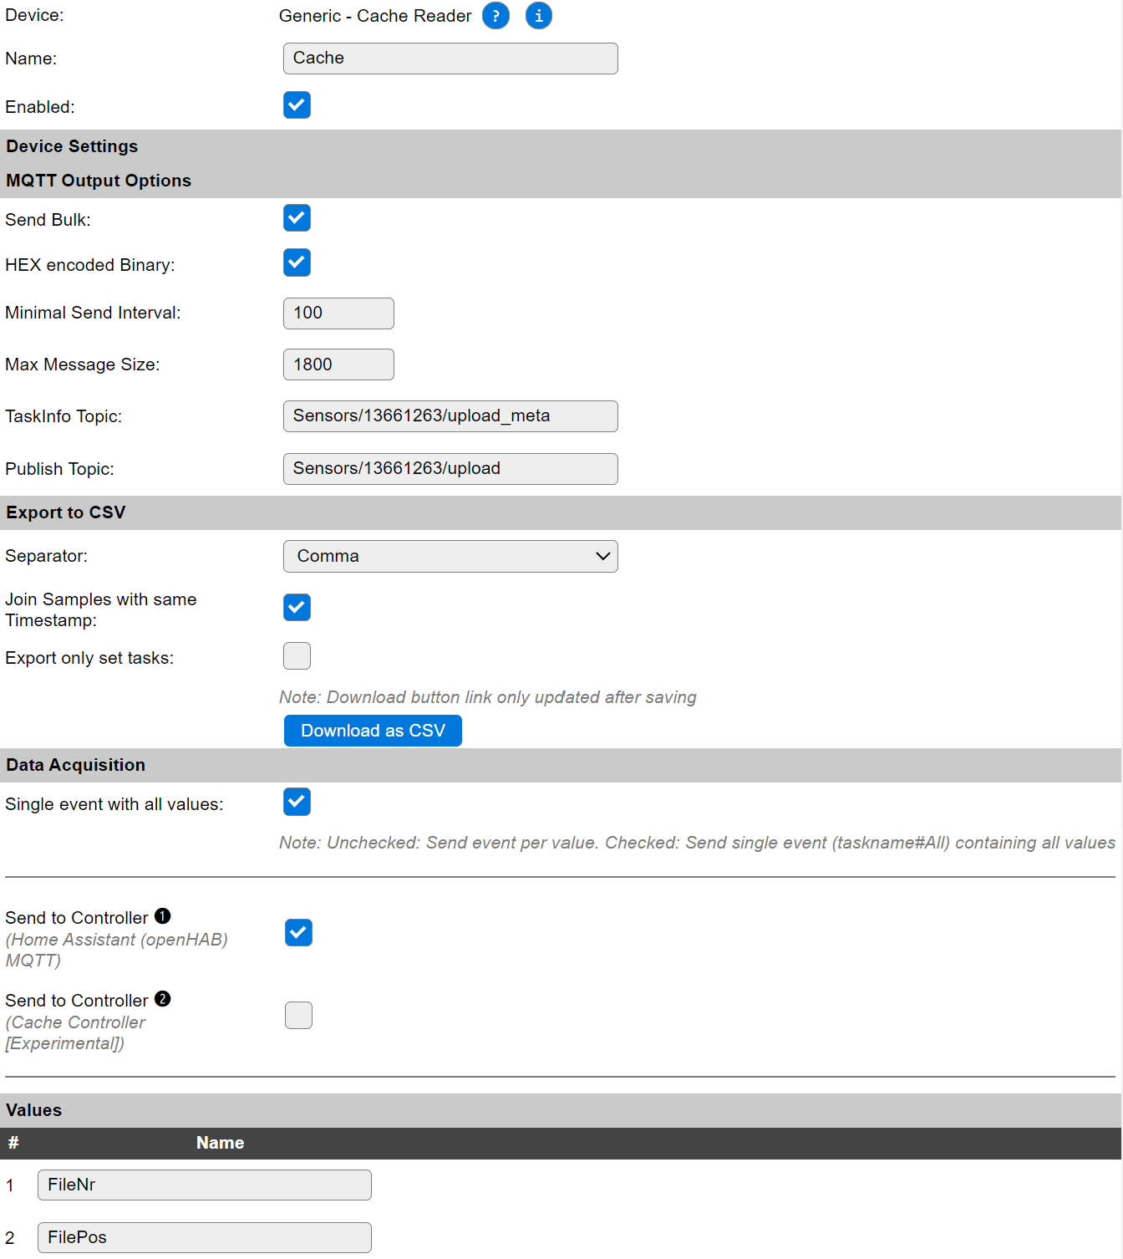Edit the Minimal Send Interval field
The height and width of the screenshot is (1259, 1123).
tap(338, 313)
